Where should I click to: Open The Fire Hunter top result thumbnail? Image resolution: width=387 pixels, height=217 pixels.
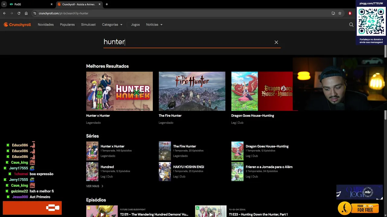192,91
